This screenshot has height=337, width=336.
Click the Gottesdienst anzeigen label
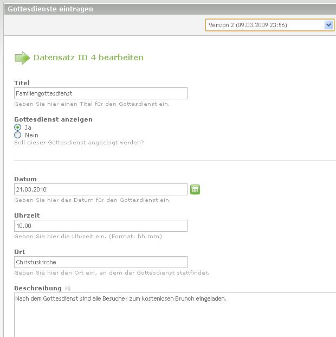click(53, 119)
